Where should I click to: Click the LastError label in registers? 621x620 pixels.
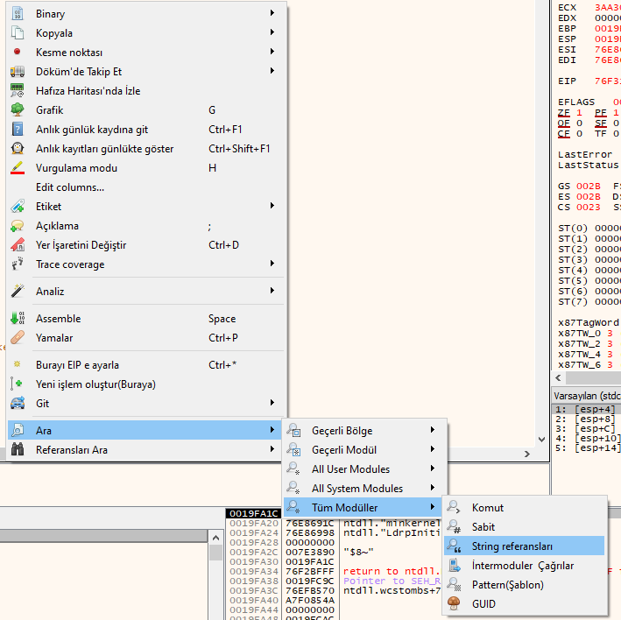(x=585, y=154)
